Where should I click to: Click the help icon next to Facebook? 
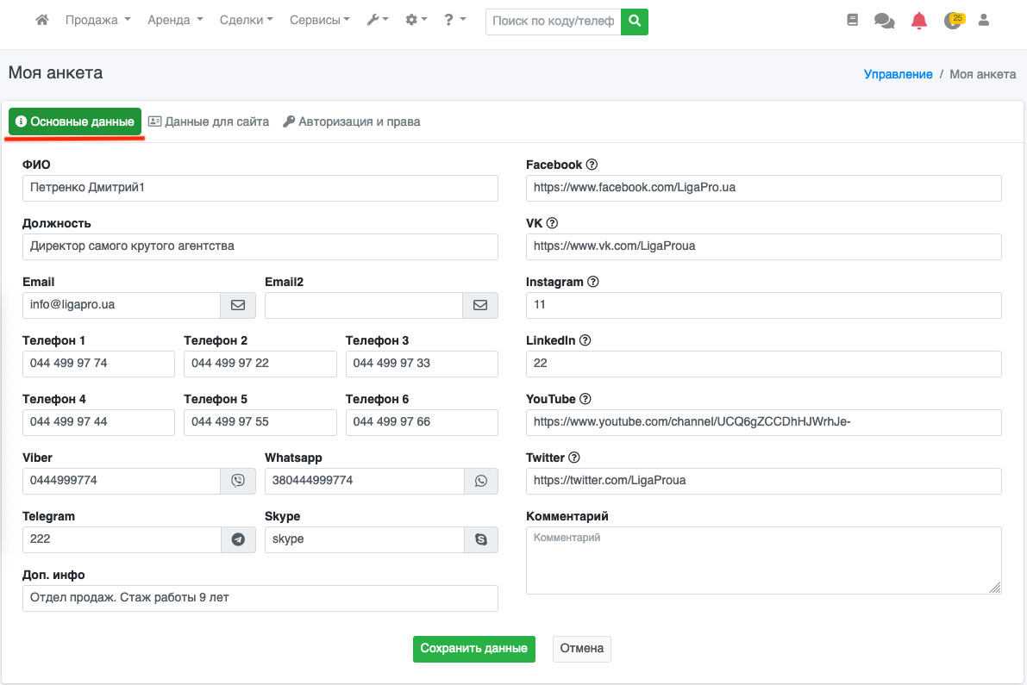tap(592, 165)
